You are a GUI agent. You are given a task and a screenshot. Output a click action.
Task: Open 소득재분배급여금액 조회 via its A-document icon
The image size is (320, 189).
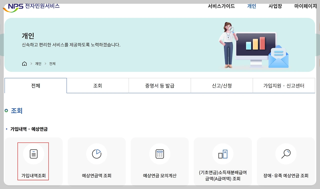pos(223,154)
